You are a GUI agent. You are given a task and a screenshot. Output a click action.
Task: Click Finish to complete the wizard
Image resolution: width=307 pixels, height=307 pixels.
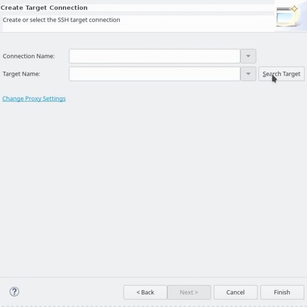pos(282,292)
